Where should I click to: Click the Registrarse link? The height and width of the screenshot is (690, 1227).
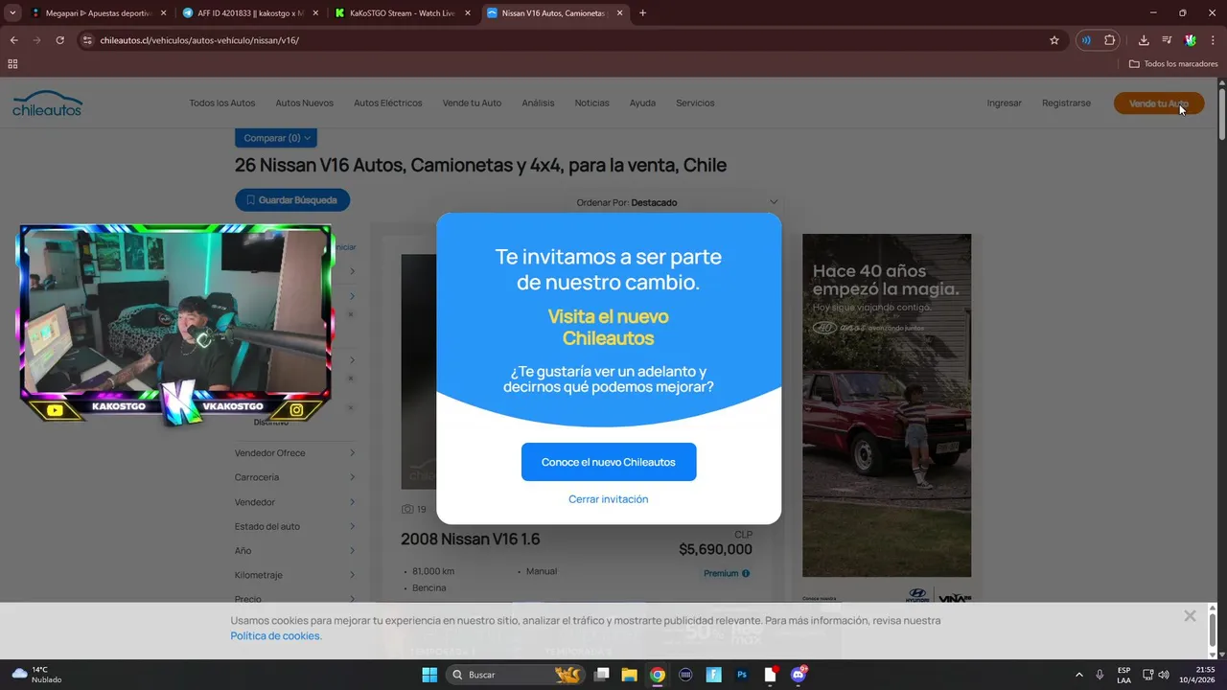1066,103
